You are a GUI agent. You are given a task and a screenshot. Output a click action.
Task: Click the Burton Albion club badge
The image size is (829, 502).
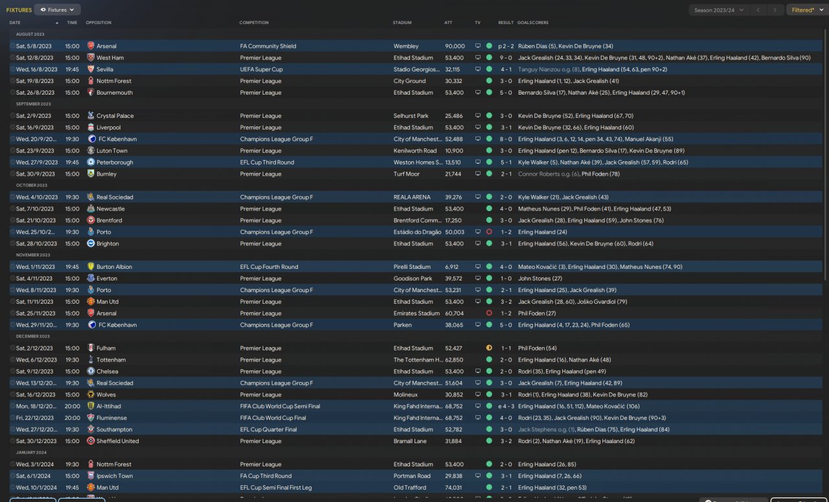point(91,267)
